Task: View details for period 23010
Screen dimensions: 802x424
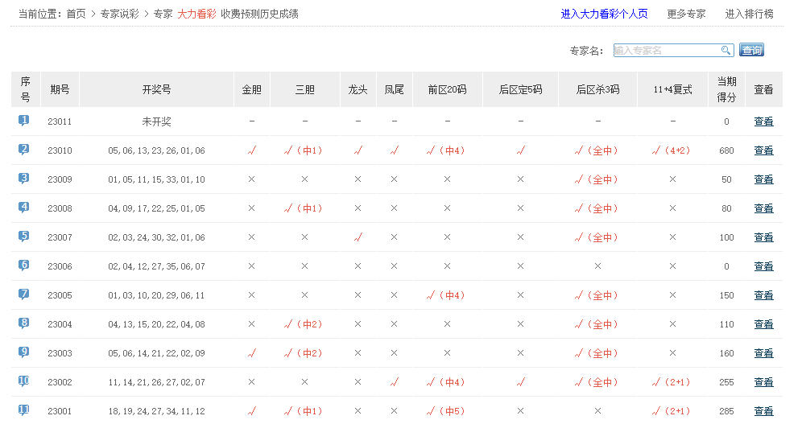Action: pos(763,150)
